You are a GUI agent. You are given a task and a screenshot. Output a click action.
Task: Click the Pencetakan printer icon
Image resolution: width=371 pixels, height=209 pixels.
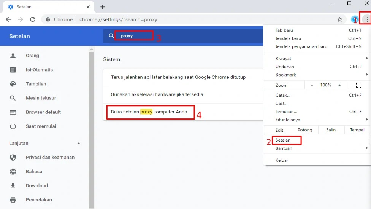tap(13, 200)
